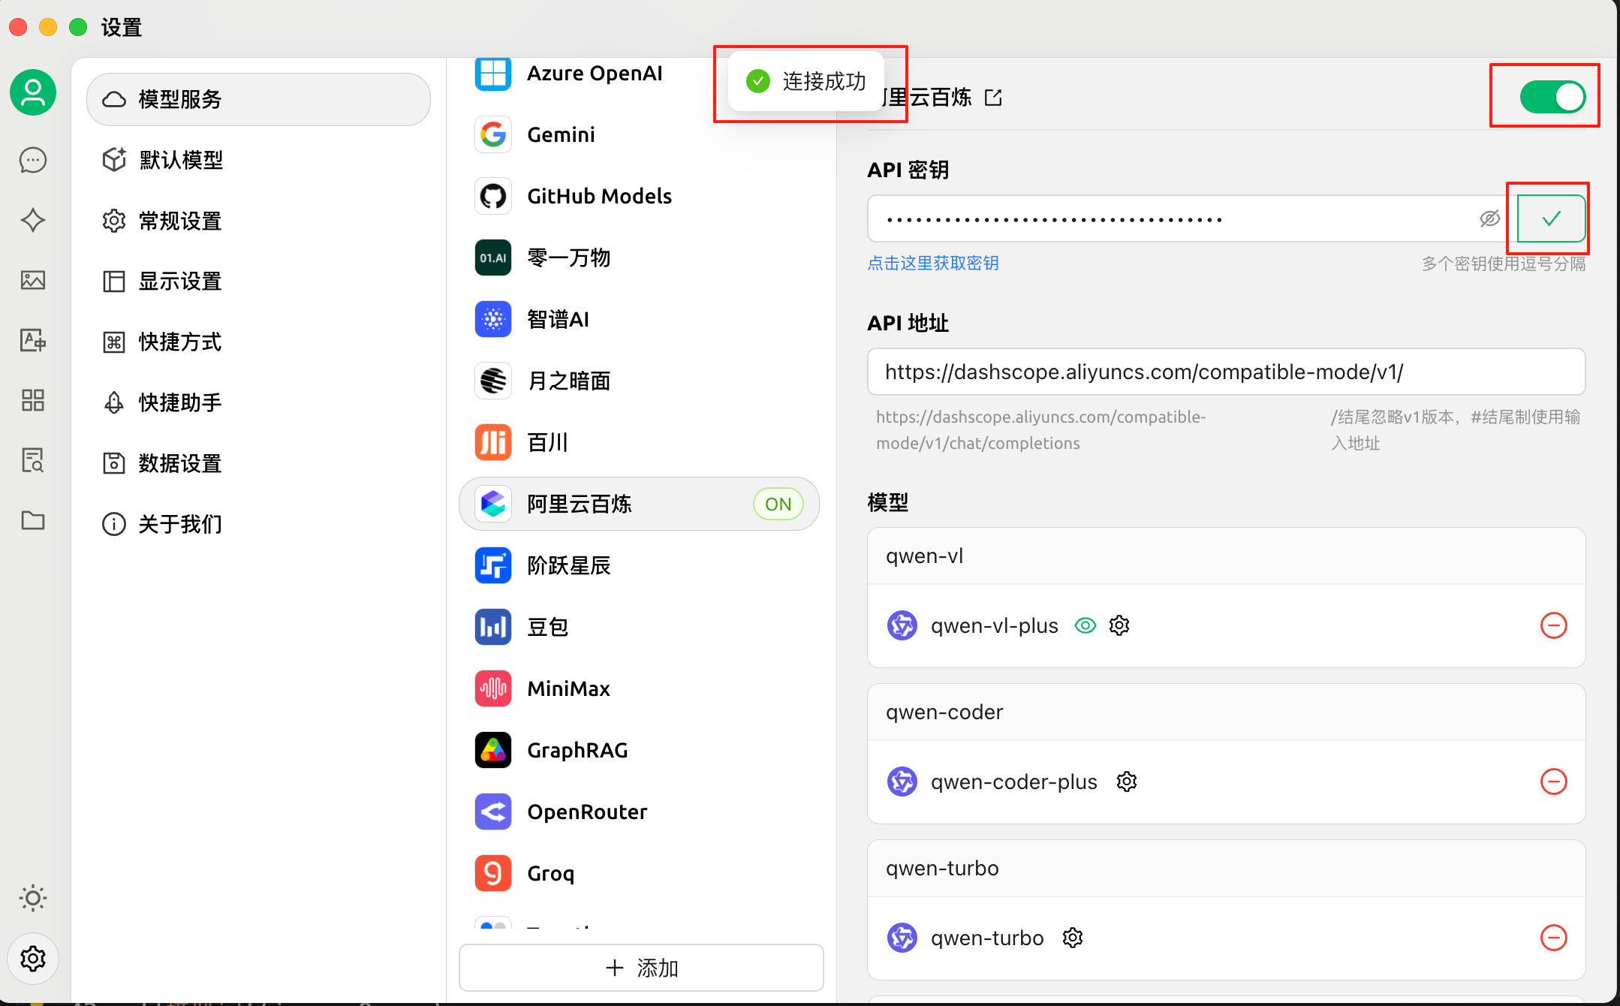The height and width of the screenshot is (1006, 1620).
Task: Open the 模型服务 settings section
Action: [x=258, y=99]
